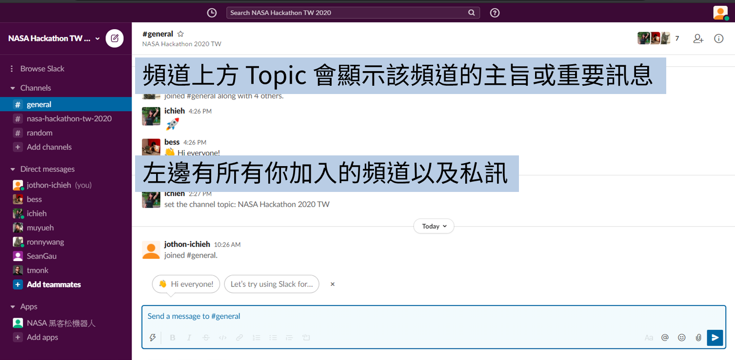Image resolution: width=735 pixels, height=360 pixels.
Task: Click the Browse Slack menu dots
Action: [12, 69]
